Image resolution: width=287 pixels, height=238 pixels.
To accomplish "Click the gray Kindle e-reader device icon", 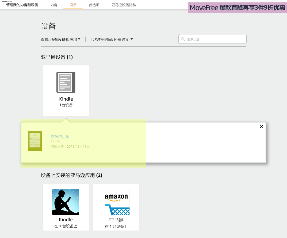I will (x=66, y=82).
